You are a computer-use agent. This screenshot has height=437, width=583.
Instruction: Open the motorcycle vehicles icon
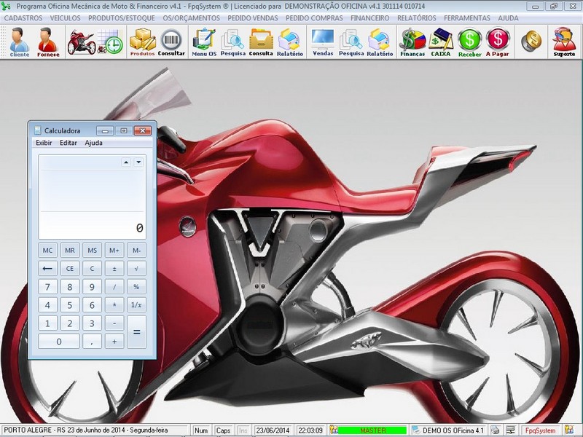[80, 42]
